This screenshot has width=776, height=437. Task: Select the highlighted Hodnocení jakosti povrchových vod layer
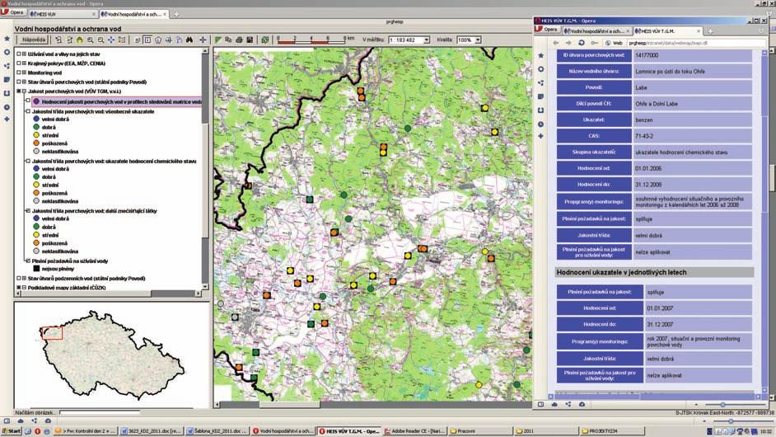coord(117,101)
